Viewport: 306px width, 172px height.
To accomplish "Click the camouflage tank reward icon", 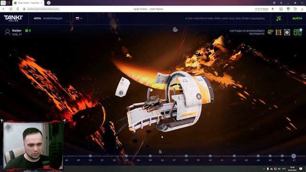I will coord(270,32).
